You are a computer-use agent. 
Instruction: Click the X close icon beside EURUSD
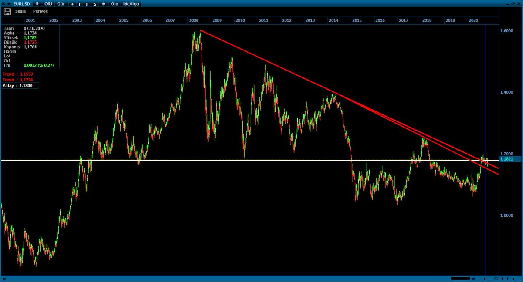pos(3,4)
